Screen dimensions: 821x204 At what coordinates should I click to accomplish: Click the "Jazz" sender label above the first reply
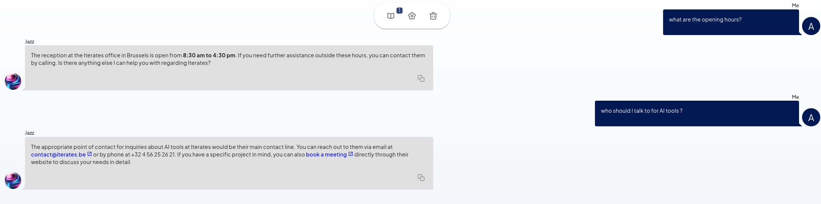[30, 41]
